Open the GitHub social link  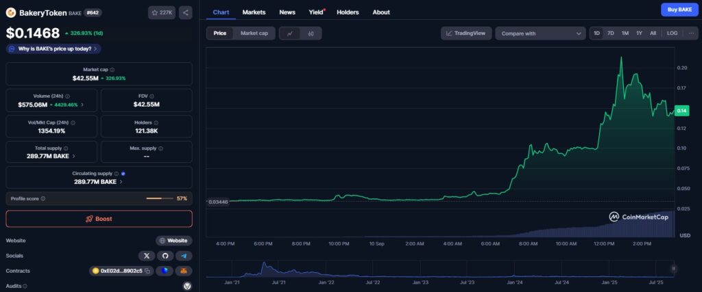coord(165,256)
